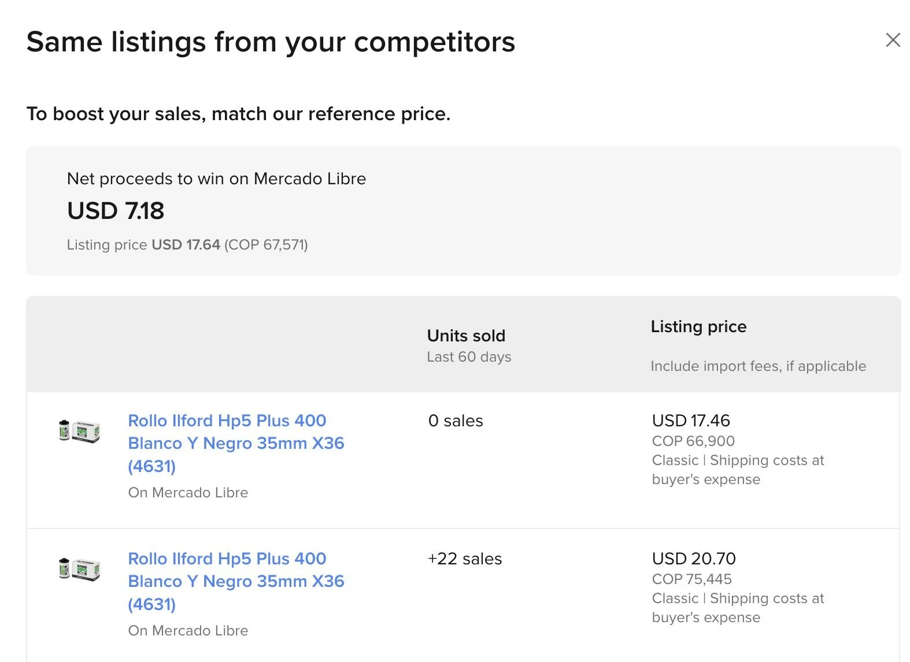This screenshot has height=662, width=910.
Task: Click the COP 75,445 price text
Action: click(x=691, y=579)
